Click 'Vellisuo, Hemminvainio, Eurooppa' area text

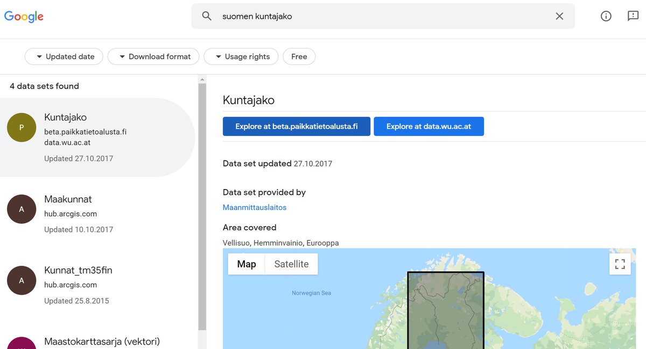(281, 243)
